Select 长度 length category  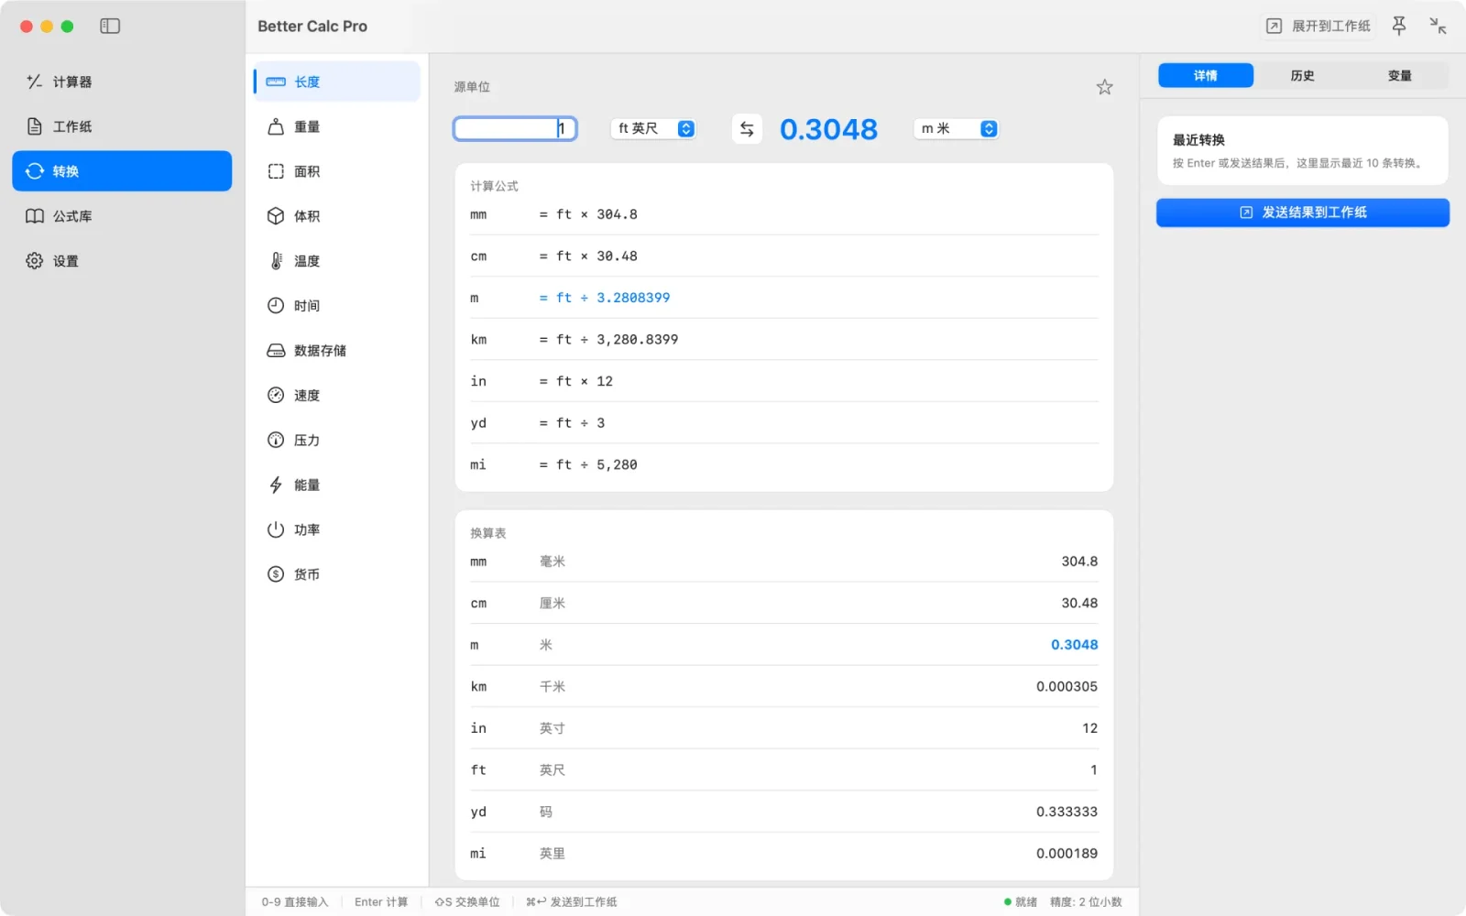click(336, 82)
